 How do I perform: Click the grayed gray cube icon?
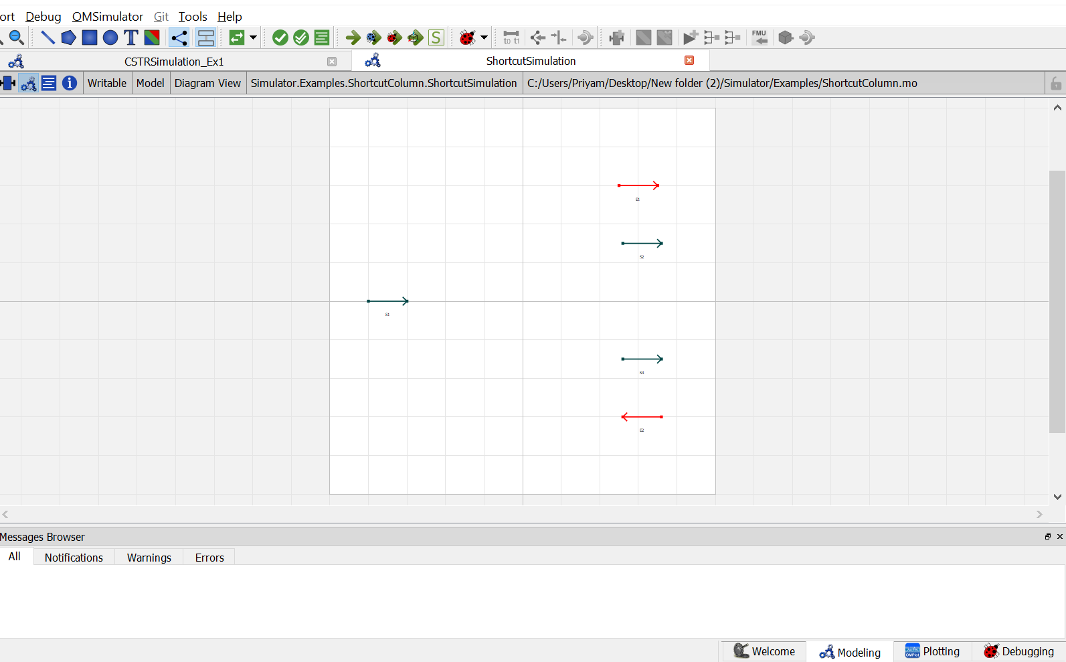click(x=786, y=37)
